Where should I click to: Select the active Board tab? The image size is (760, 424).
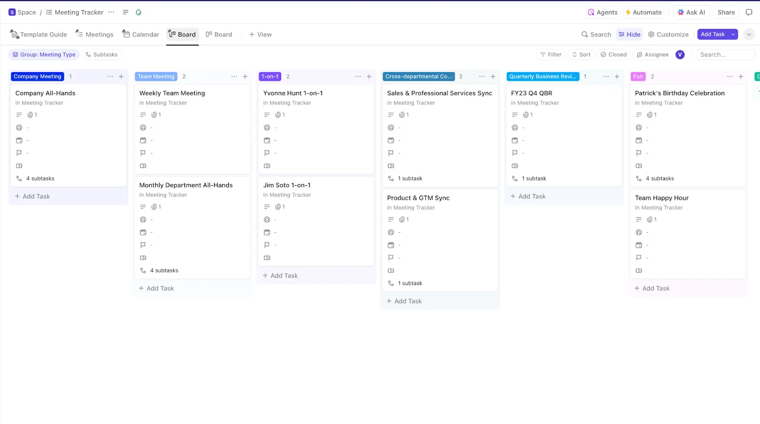[x=182, y=34]
